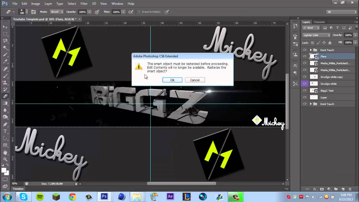Open the Filter menu
359x202 pixels.
coord(84,4)
